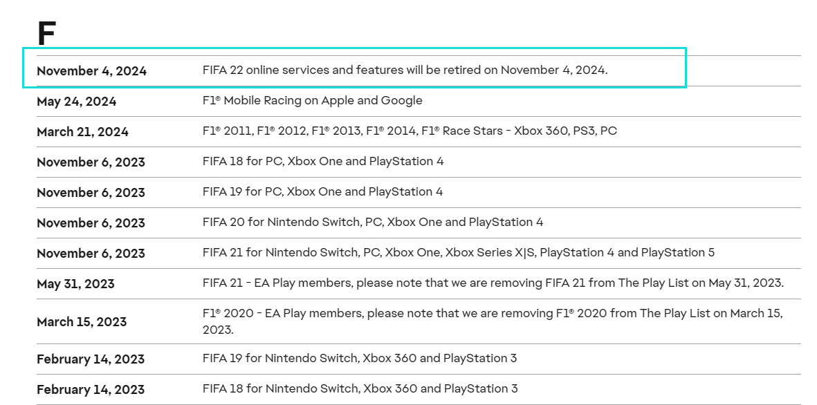Viewport: 817px width, 405px height.
Task: Click the FIFA 19 for PC, Xbox One entry
Action: (x=322, y=191)
